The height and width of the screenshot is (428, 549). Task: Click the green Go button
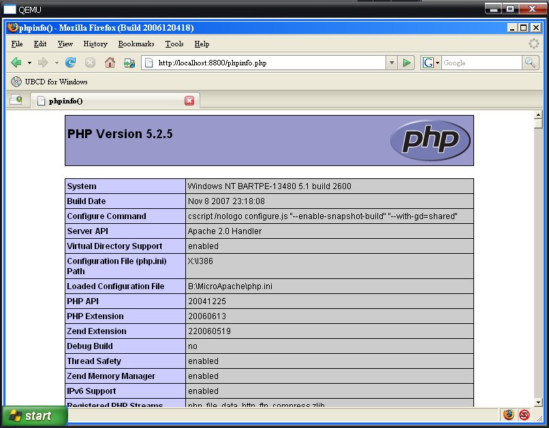point(406,63)
